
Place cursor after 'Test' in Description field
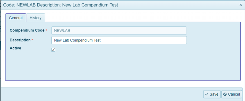[x=101, y=40]
